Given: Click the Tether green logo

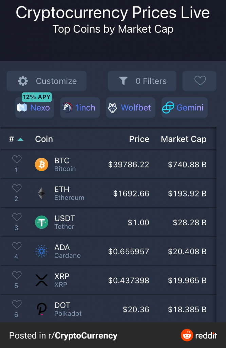Looking at the screenshot, I should pyautogui.click(x=41, y=222).
